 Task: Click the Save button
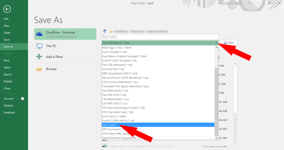coord(229,43)
